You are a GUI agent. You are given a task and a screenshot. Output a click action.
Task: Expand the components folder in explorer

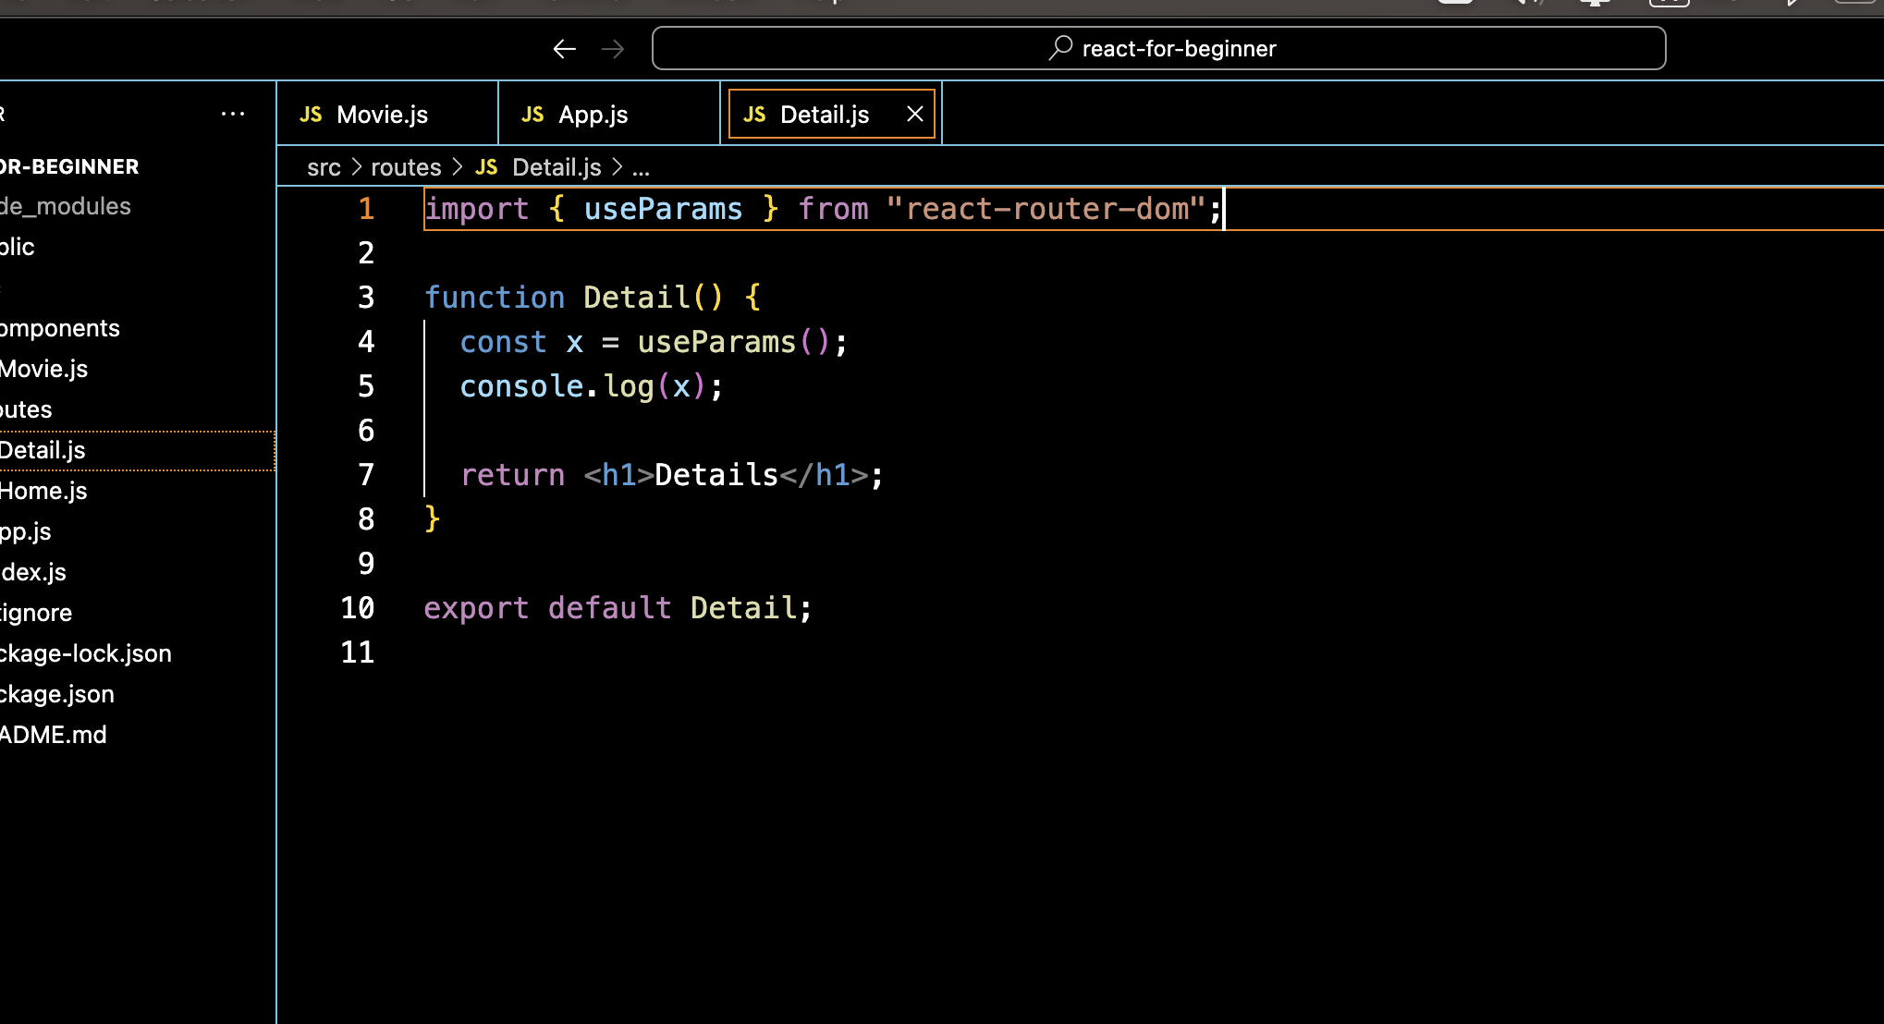point(60,328)
